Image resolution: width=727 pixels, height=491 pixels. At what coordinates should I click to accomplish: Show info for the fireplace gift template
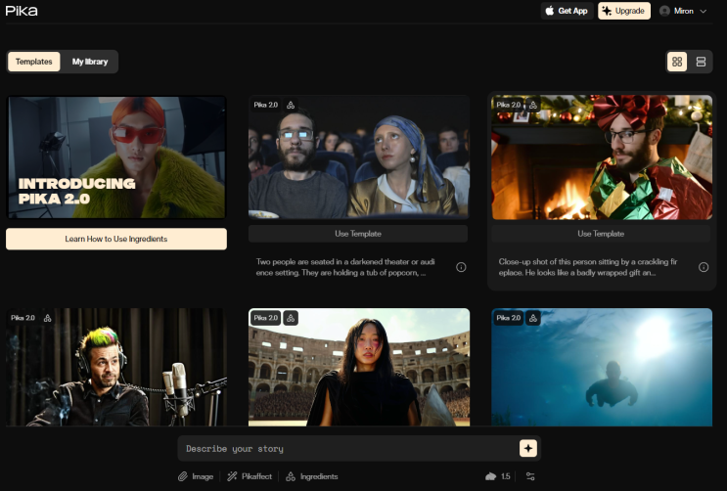click(x=704, y=267)
